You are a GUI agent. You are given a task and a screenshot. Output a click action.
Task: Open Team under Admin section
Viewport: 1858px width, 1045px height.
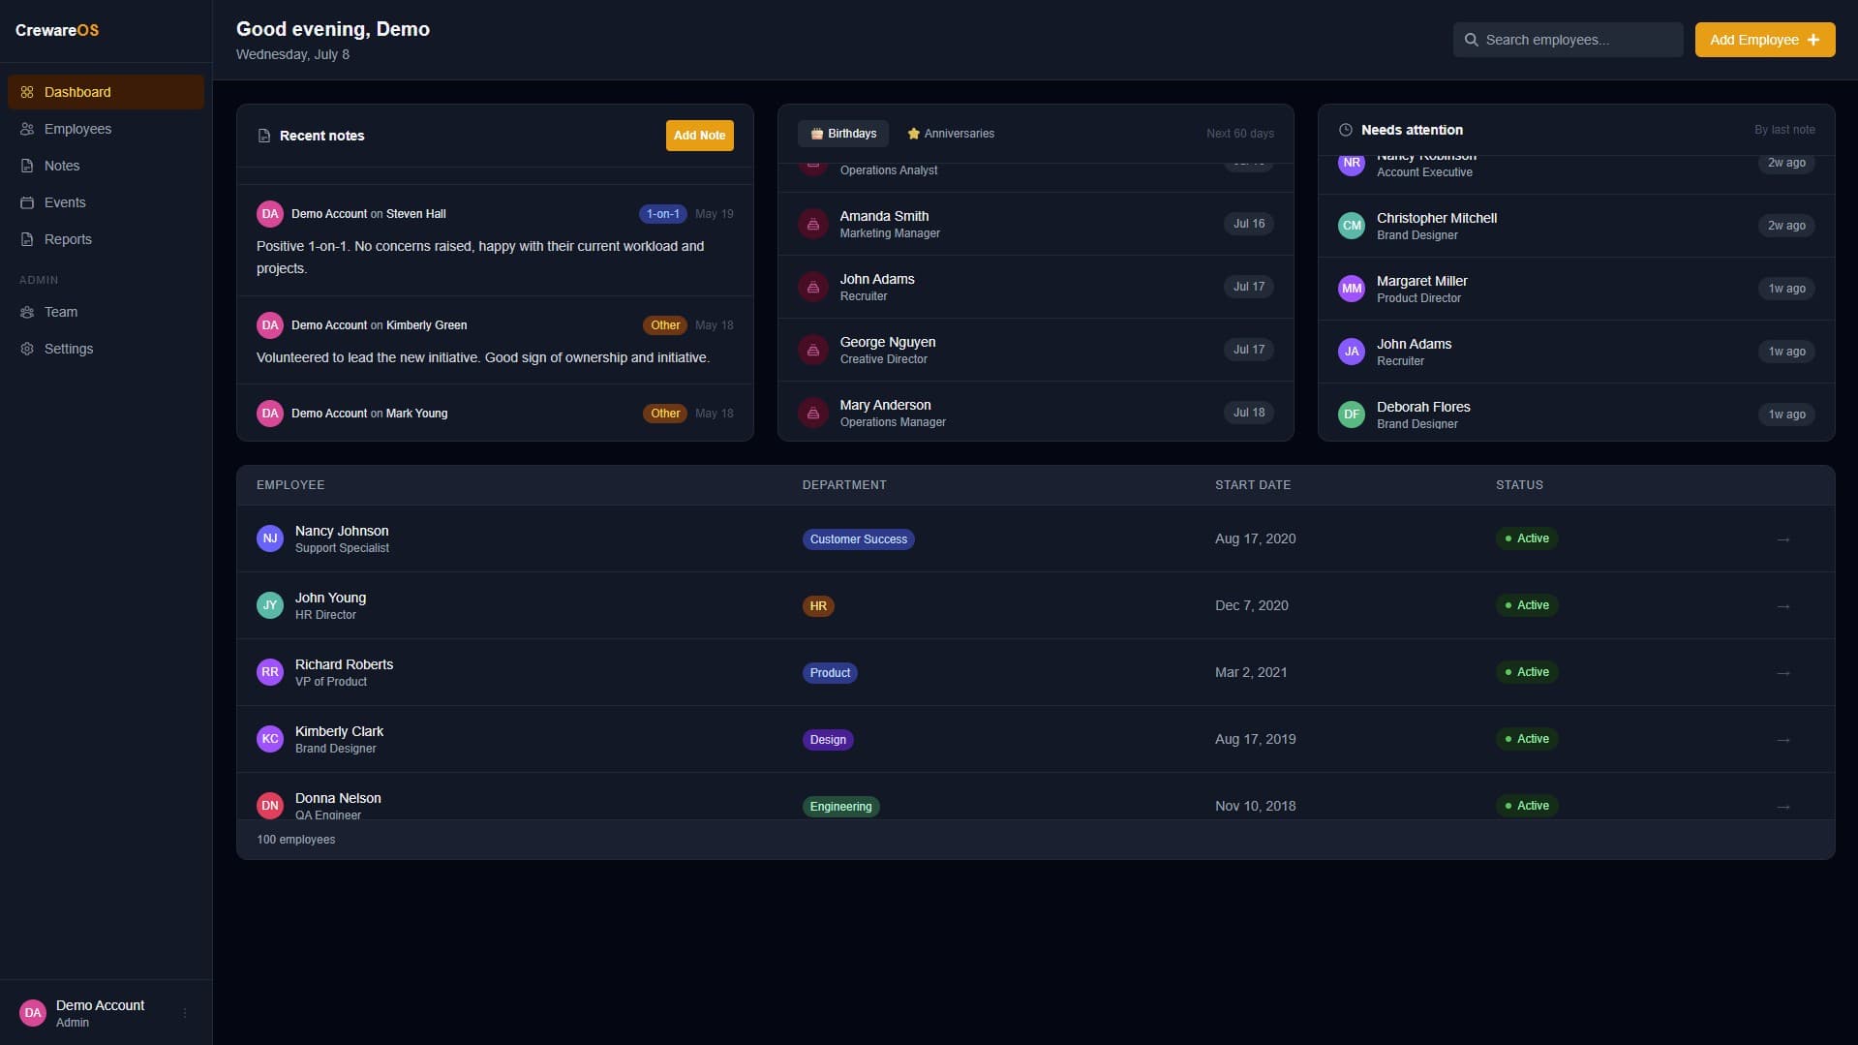106,312
